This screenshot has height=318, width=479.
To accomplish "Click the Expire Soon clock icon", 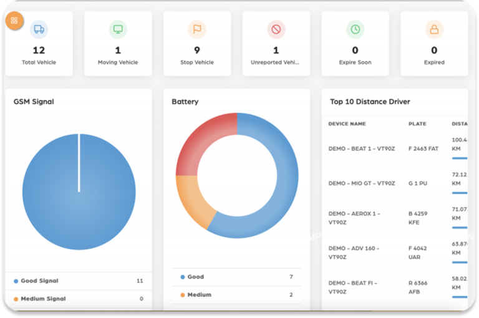I will pos(355,29).
